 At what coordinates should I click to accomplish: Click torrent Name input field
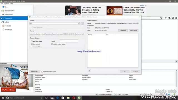pos(57,34)
